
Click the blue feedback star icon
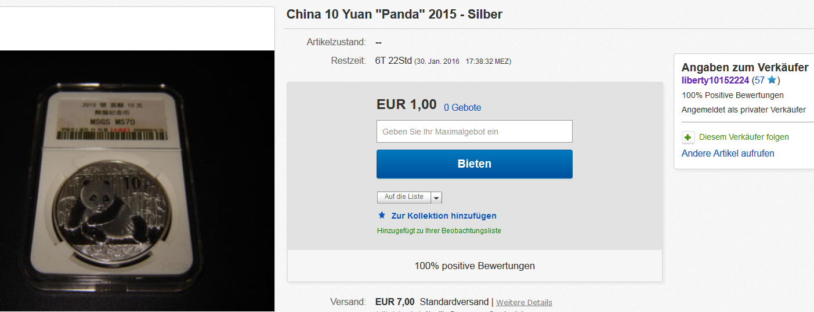[772, 80]
